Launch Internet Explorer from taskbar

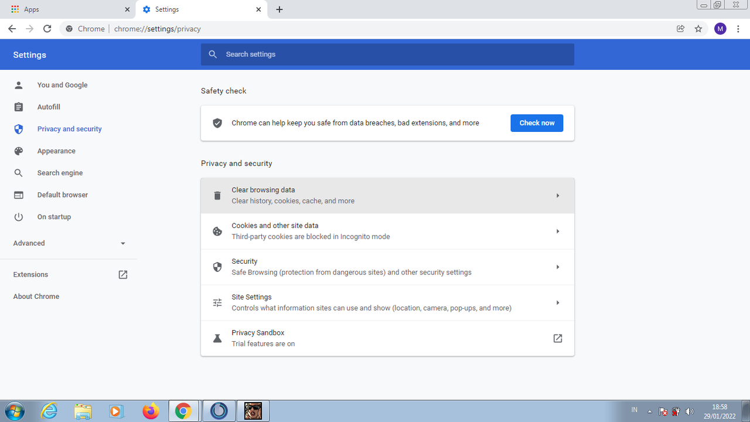tap(49, 411)
